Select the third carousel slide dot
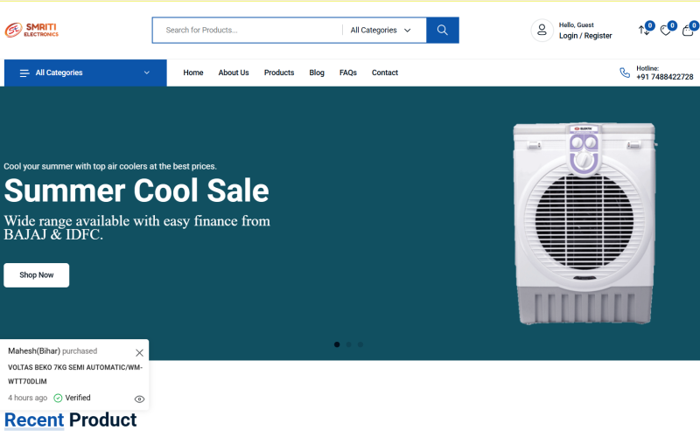 click(x=360, y=344)
